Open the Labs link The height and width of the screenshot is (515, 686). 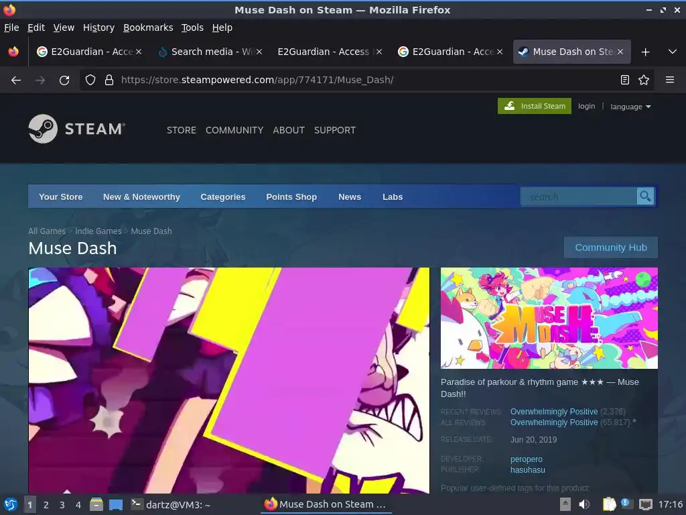393,196
